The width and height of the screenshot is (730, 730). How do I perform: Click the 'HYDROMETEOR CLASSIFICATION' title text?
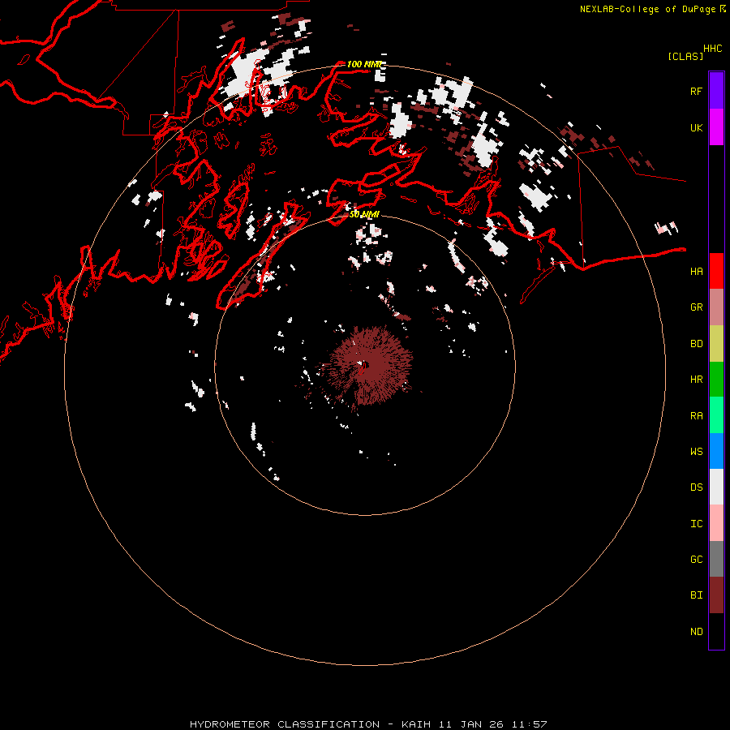click(x=285, y=724)
